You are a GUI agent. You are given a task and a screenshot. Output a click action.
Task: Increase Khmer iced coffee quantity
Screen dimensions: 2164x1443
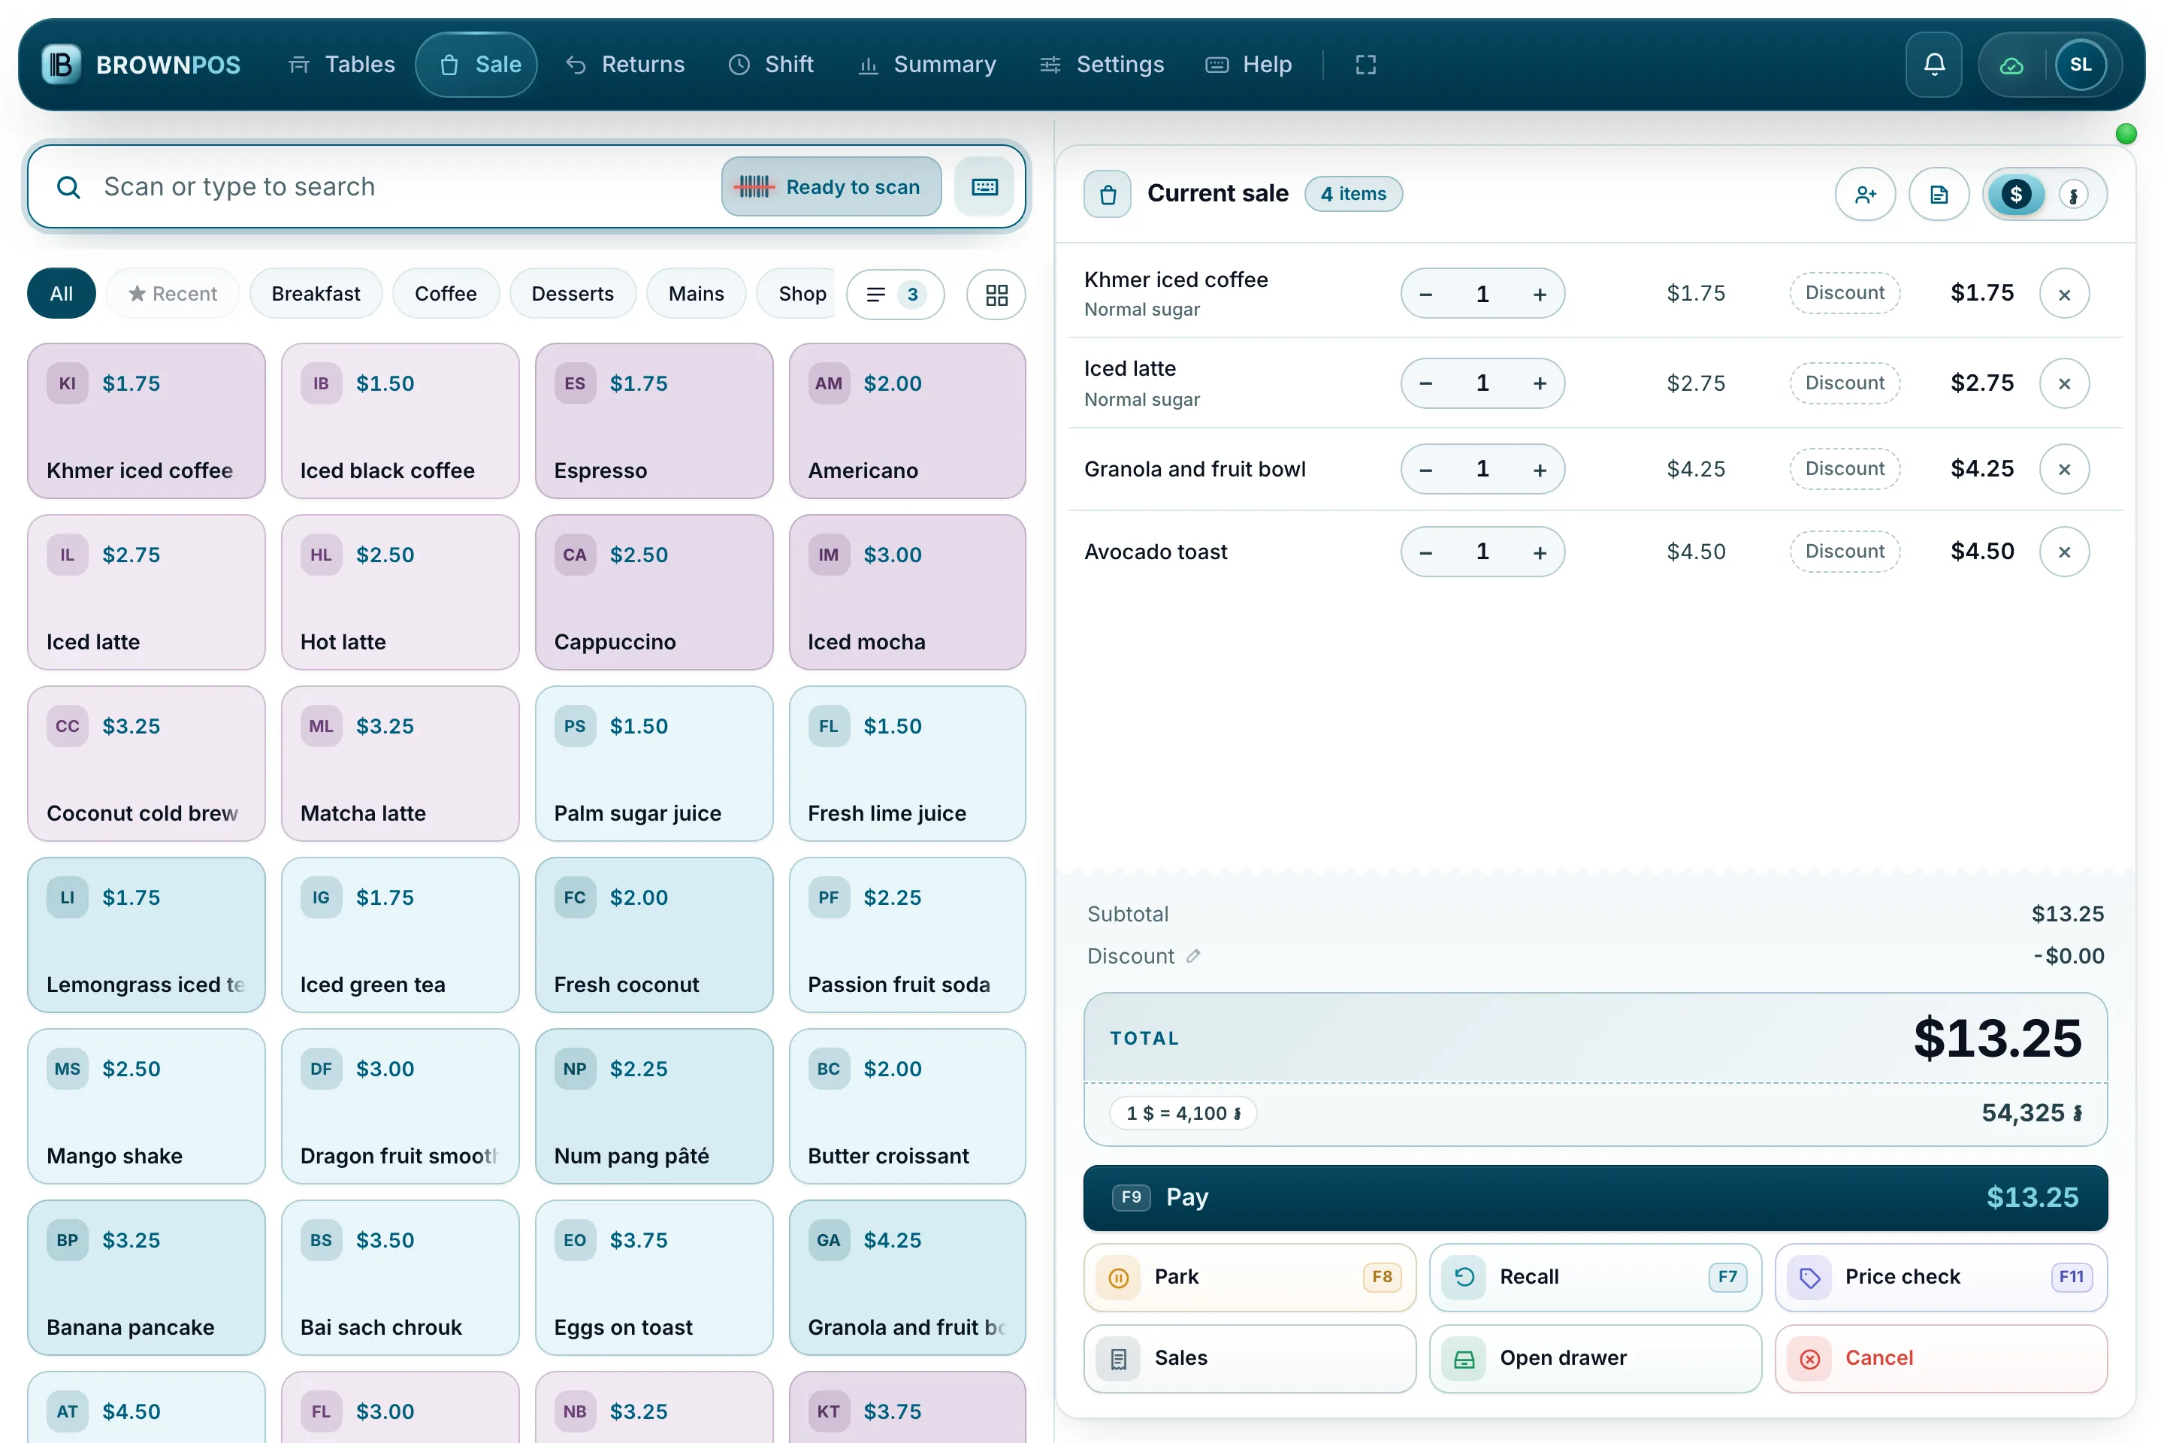pos(1540,295)
